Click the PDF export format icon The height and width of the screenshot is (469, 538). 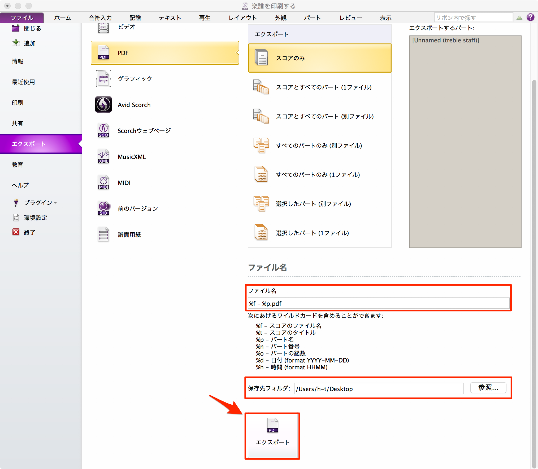(103, 52)
